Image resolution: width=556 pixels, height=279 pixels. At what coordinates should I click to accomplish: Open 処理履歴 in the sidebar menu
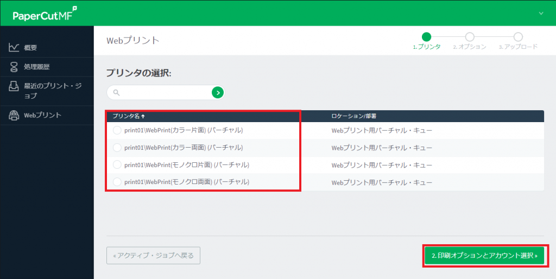click(41, 67)
